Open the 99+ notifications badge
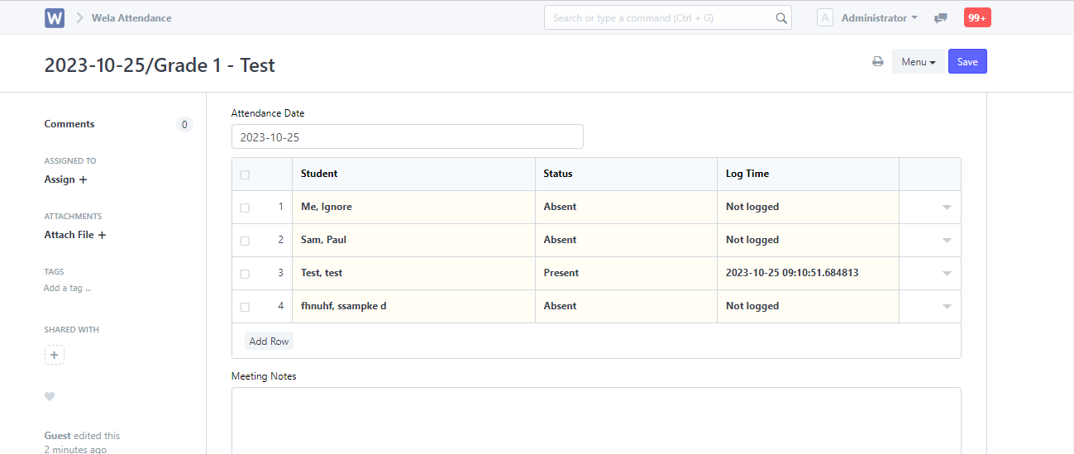 (x=977, y=17)
